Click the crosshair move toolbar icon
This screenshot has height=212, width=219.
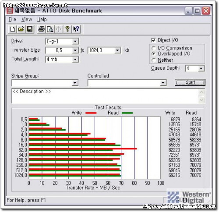(59, 29)
